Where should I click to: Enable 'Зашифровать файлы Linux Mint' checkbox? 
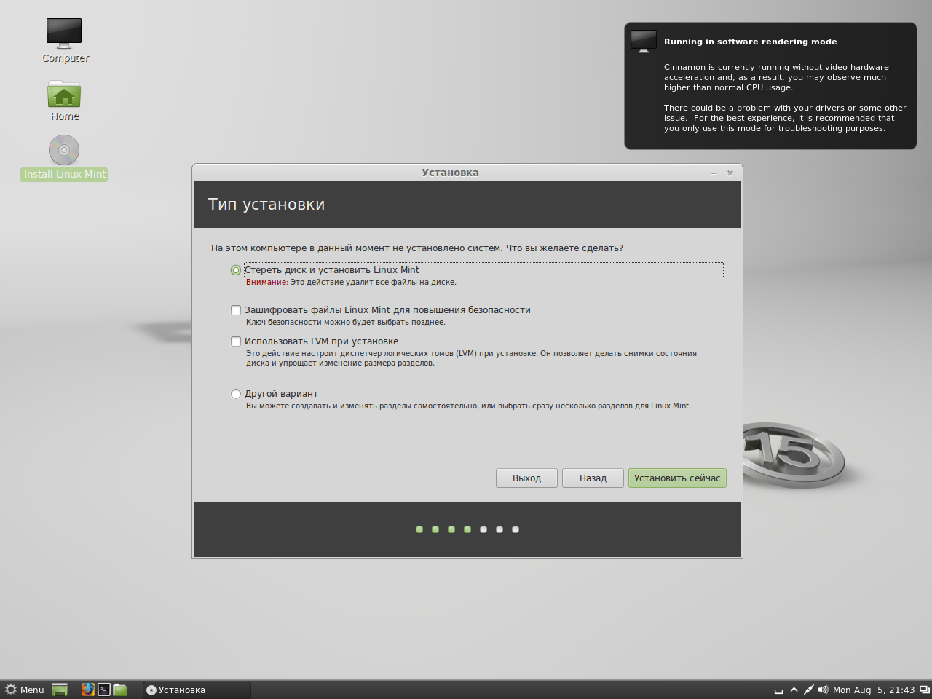pos(236,310)
